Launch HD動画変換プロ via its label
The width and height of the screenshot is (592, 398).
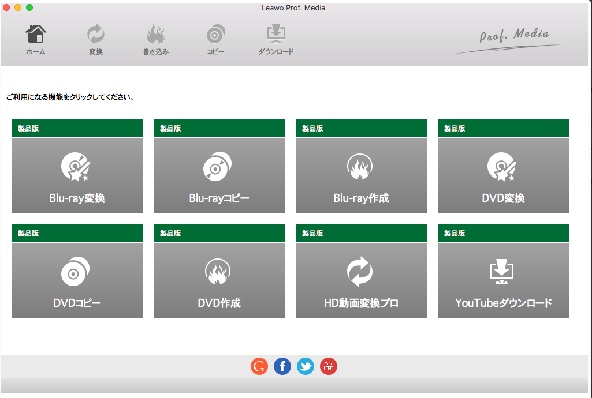[x=362, y=303]
